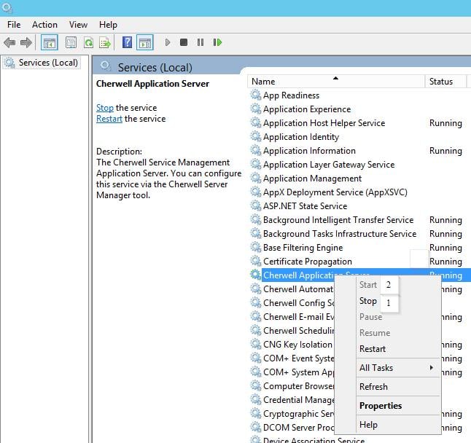Image resolution: width=471 pixels, height=443 pixels.
Task: Click the blue Help question mark icon
Action: pos(128,42)
